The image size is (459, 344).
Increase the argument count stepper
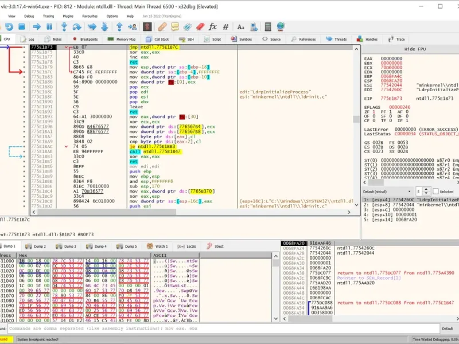click(x=426, y=190)
